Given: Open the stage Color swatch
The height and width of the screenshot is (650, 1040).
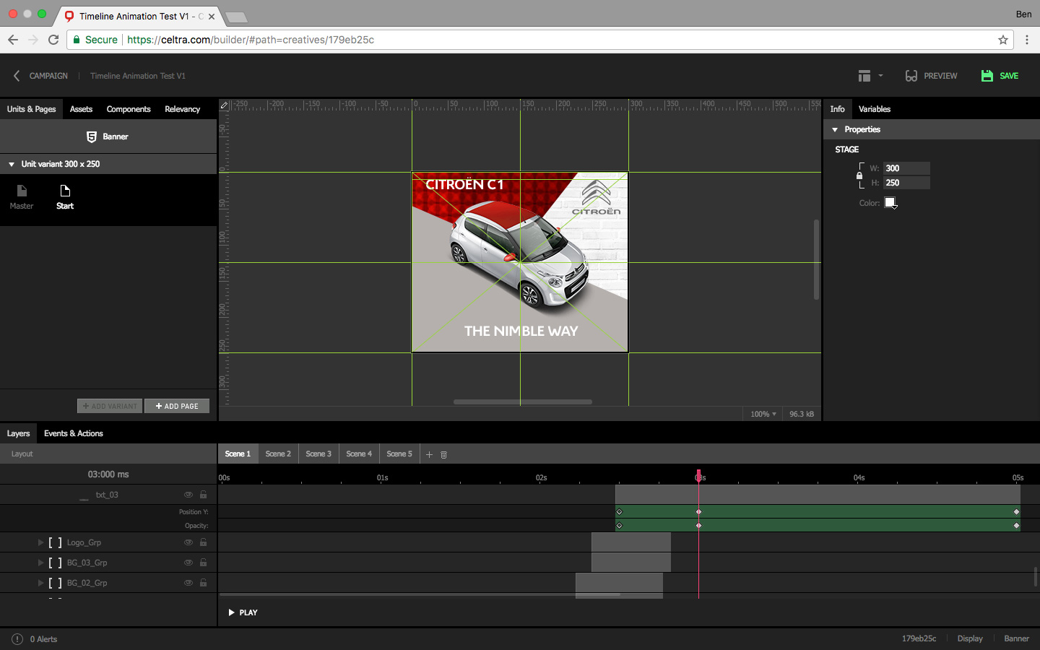Looking at the screenshot, I should point(890,203).
